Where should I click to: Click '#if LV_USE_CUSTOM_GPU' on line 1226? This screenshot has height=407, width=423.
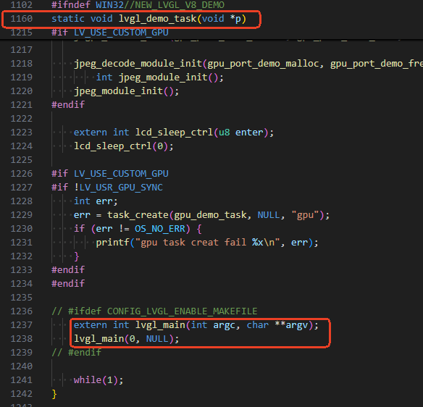coord(110,174)
